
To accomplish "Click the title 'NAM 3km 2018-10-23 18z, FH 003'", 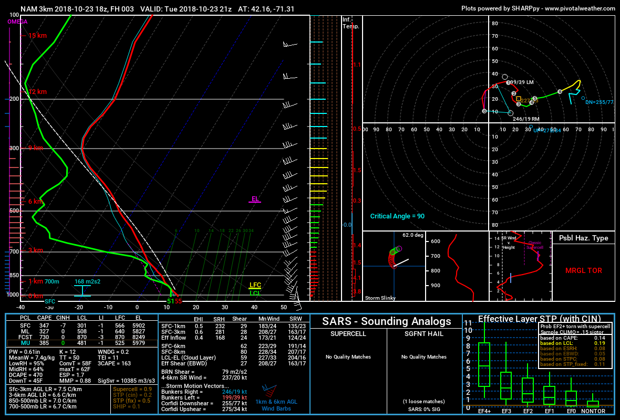I will [x=77, y=9].
